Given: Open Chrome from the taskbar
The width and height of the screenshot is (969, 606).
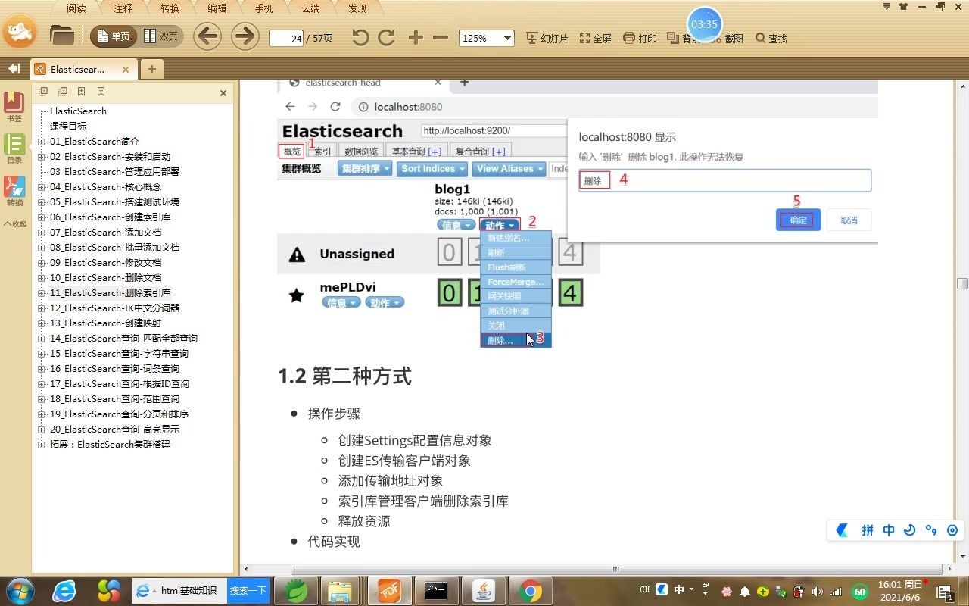Looking at the screenshot, I should (x=530, y=591).
